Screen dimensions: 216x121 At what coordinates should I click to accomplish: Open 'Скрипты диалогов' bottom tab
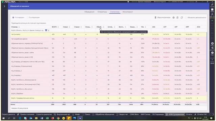pos(44,114)
